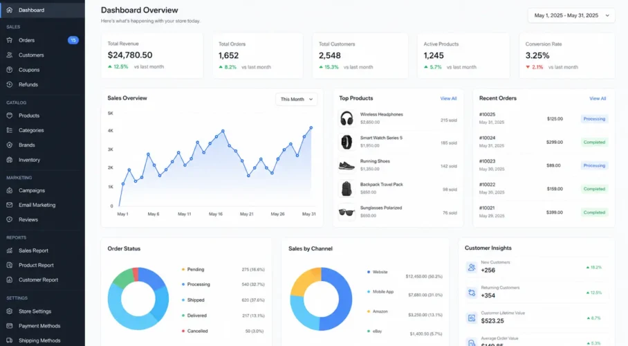Click the Cancelled status legend label
This screenshot has height=346, width=628.
(x=197, y=331)
